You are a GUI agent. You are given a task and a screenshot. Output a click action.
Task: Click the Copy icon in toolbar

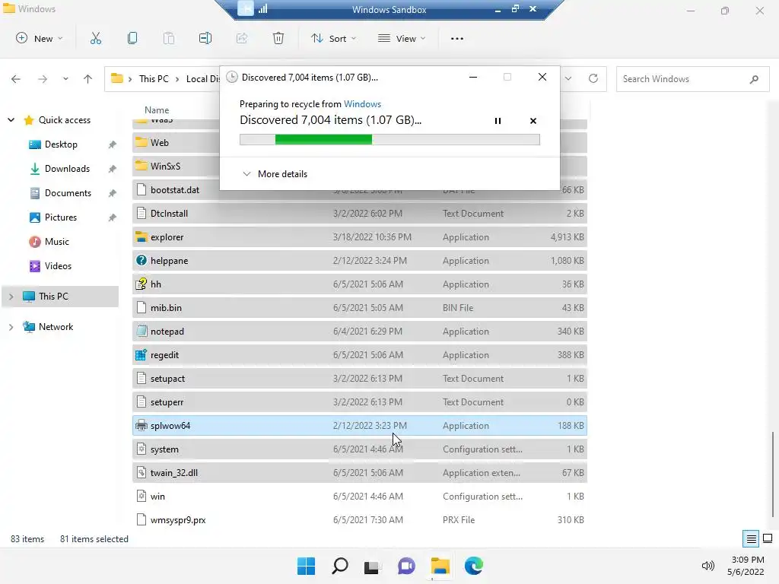coord(132,38)
